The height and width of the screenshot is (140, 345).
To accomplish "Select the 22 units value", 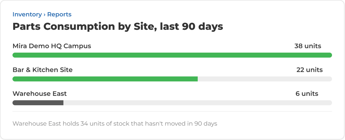I will 310,70.
